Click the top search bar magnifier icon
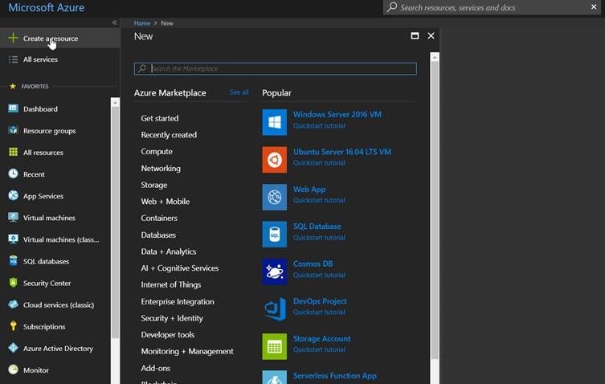Image resolution: width=605 pixels, height=384 pixels. [392, 7]
